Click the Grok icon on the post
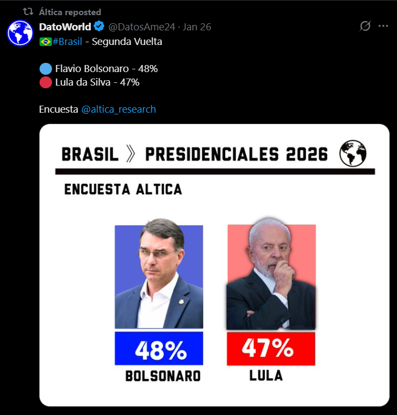The width and height of the screenshot is (397, 415). tap(366, 27)
